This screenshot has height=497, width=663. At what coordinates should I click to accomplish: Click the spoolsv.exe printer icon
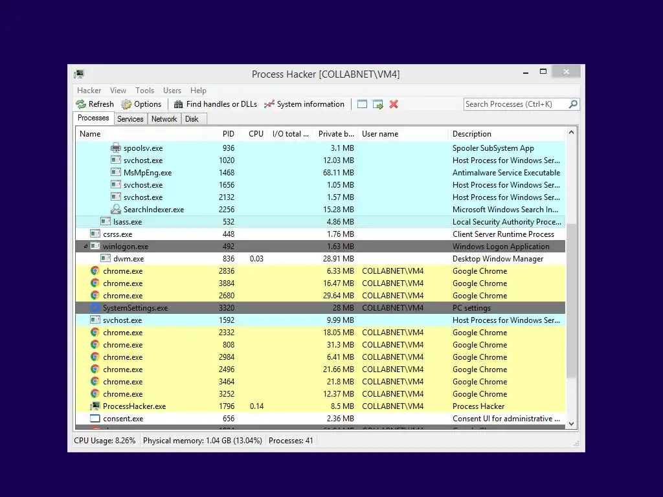[x=115, y=148]
